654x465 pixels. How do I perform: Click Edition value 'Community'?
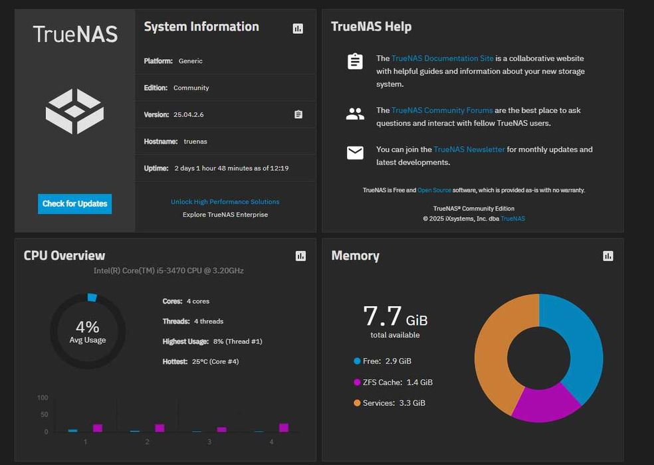pyautogui.click(x=191, y=88)
